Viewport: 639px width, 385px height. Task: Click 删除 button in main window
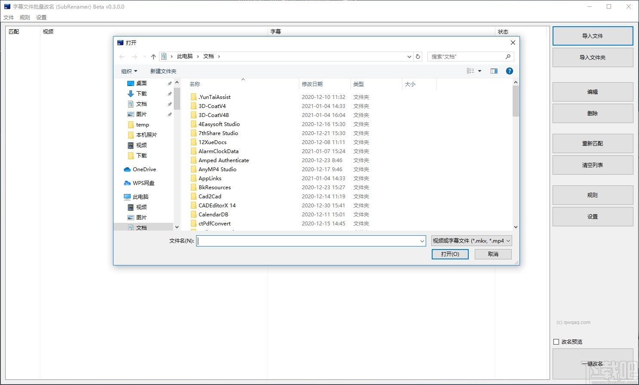pyautogui.click(x=593, y=113)
